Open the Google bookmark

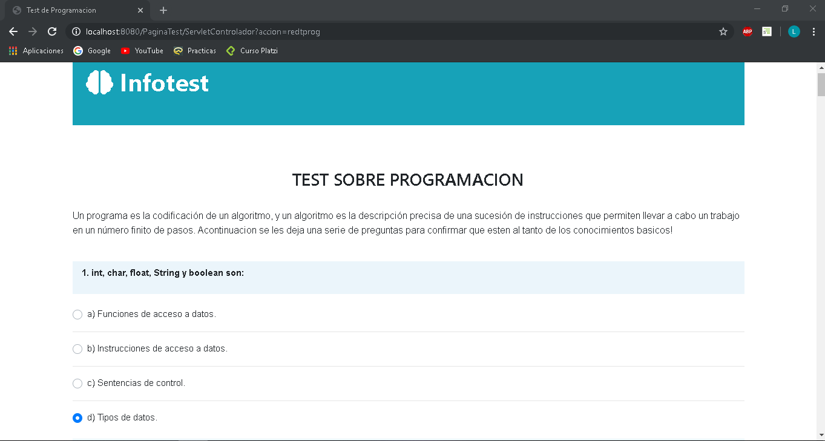[x=92, y=51]
